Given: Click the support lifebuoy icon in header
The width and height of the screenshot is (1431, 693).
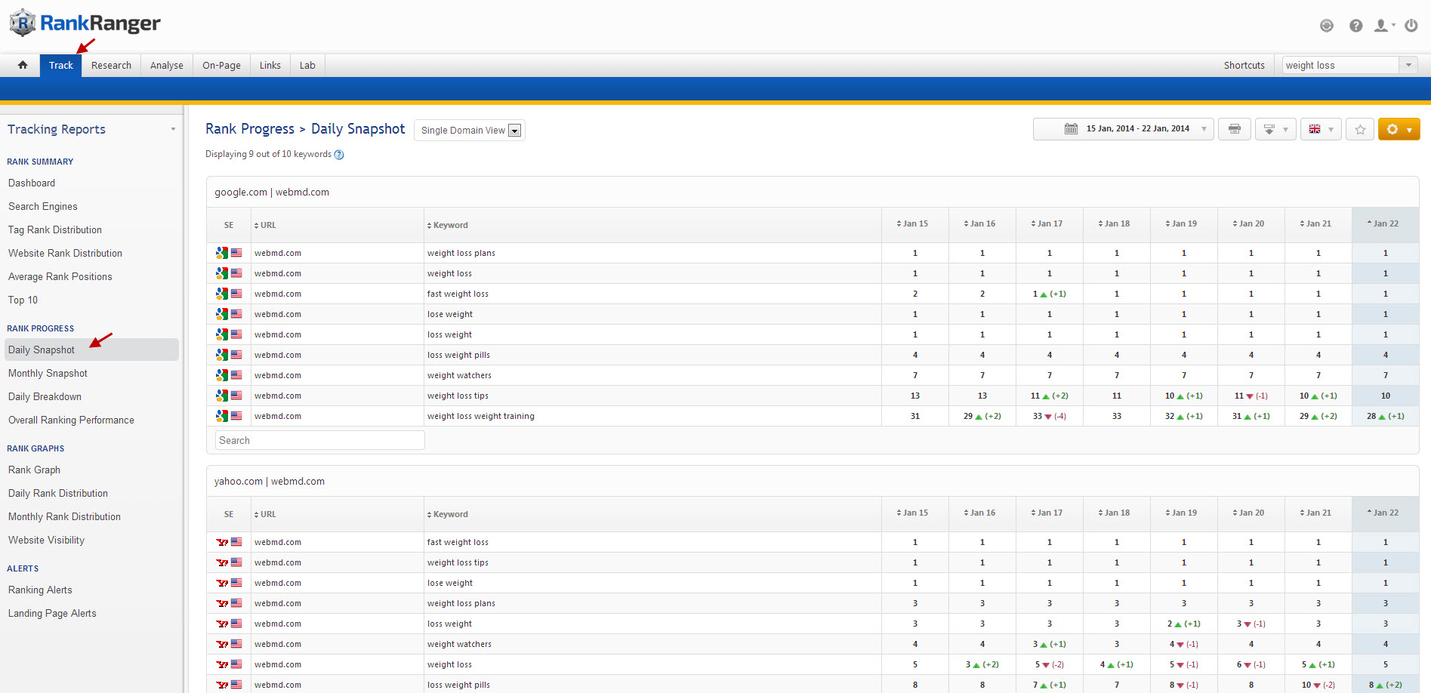Looking at the screenshot, I should [x=1327, y=26].
